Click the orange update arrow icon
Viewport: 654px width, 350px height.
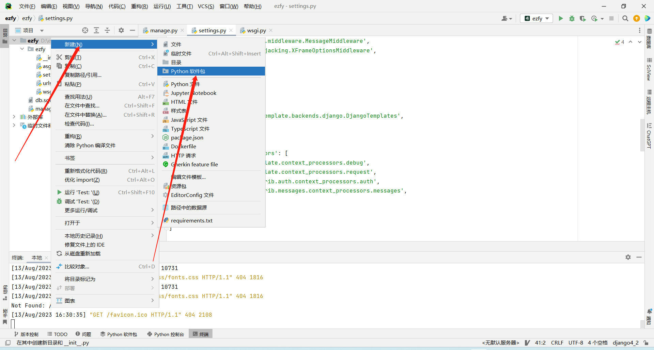point(637,18)
